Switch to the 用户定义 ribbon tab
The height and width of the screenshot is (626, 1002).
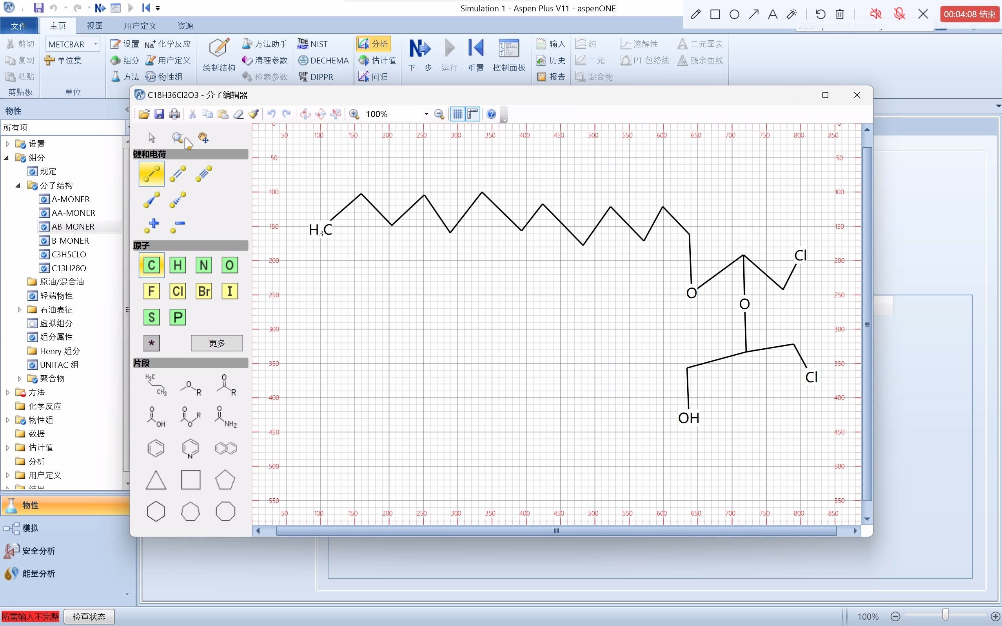click(x=140, y=26)
